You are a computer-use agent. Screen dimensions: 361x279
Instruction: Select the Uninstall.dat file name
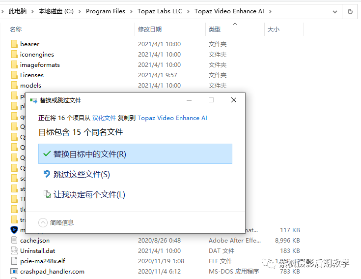pos(38,250)
